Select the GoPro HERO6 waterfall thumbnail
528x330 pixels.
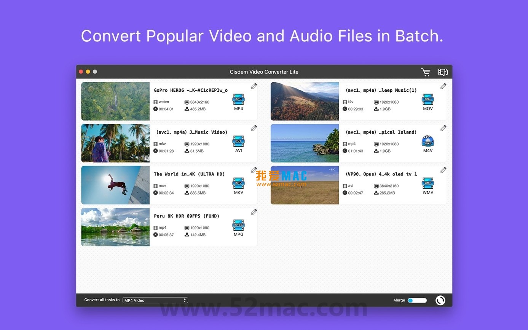tap(115, 101)
